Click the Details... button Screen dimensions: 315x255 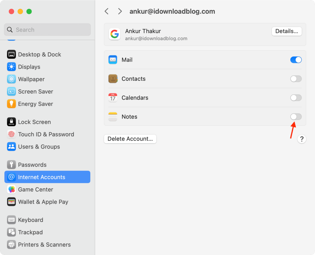(287, 31)
